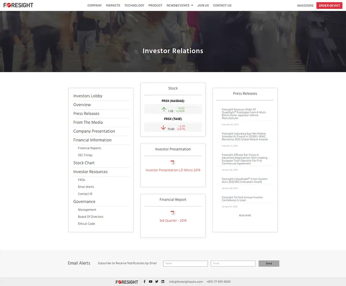Click the Foresight logo in the footer
This screenshot has width=346, height=286.
tap(127, 282)
